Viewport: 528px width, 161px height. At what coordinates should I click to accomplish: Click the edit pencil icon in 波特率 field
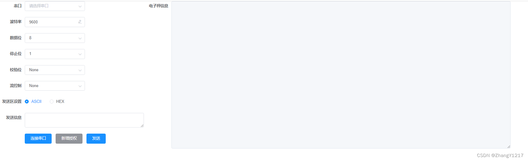80,22
